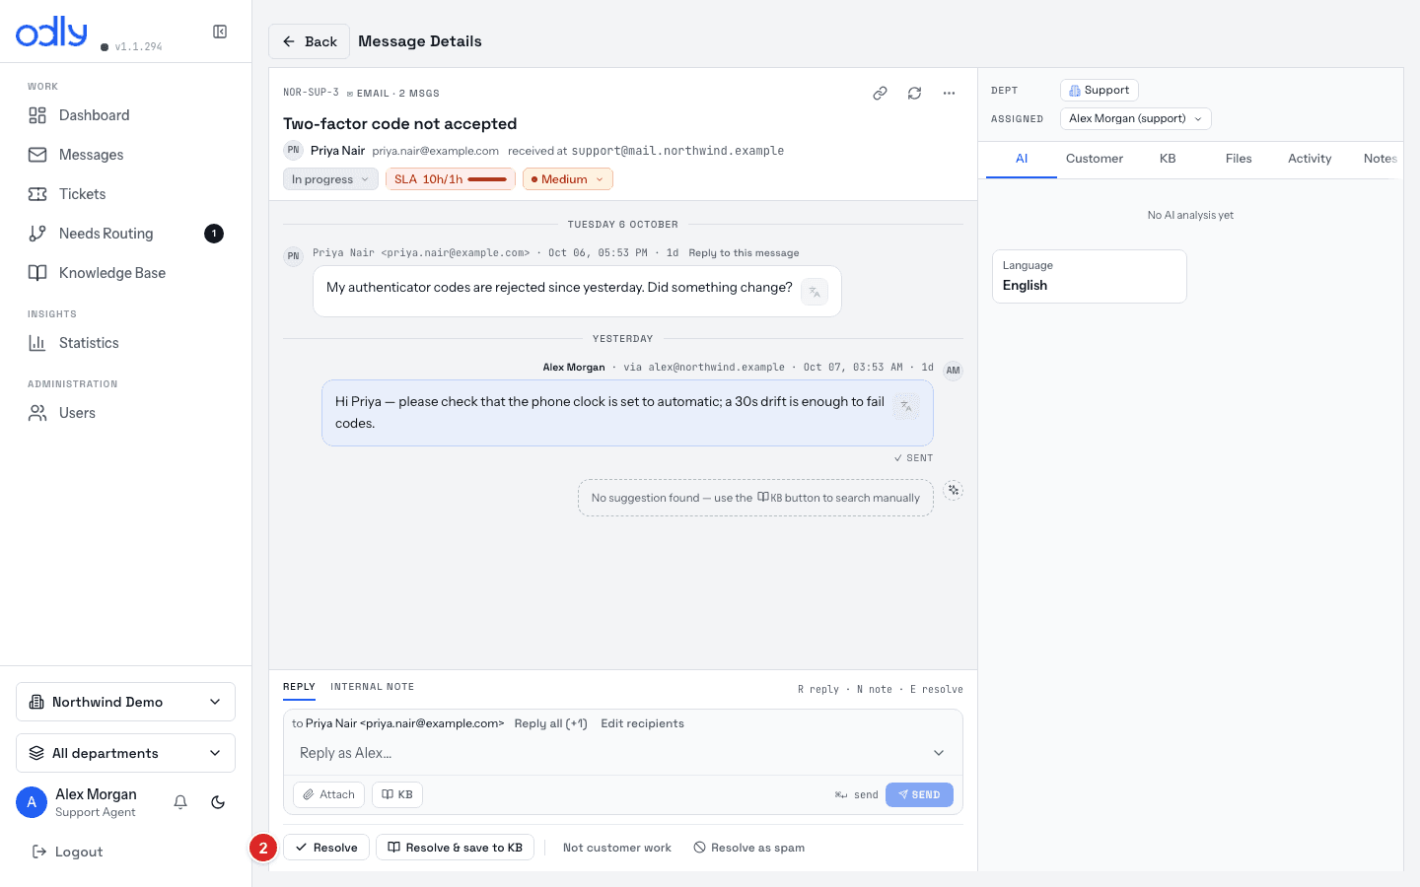The height and width of the screenshot is (887, 1420).
Task: Toggle dark mode with the moon icon
Action: pos(218,802)
